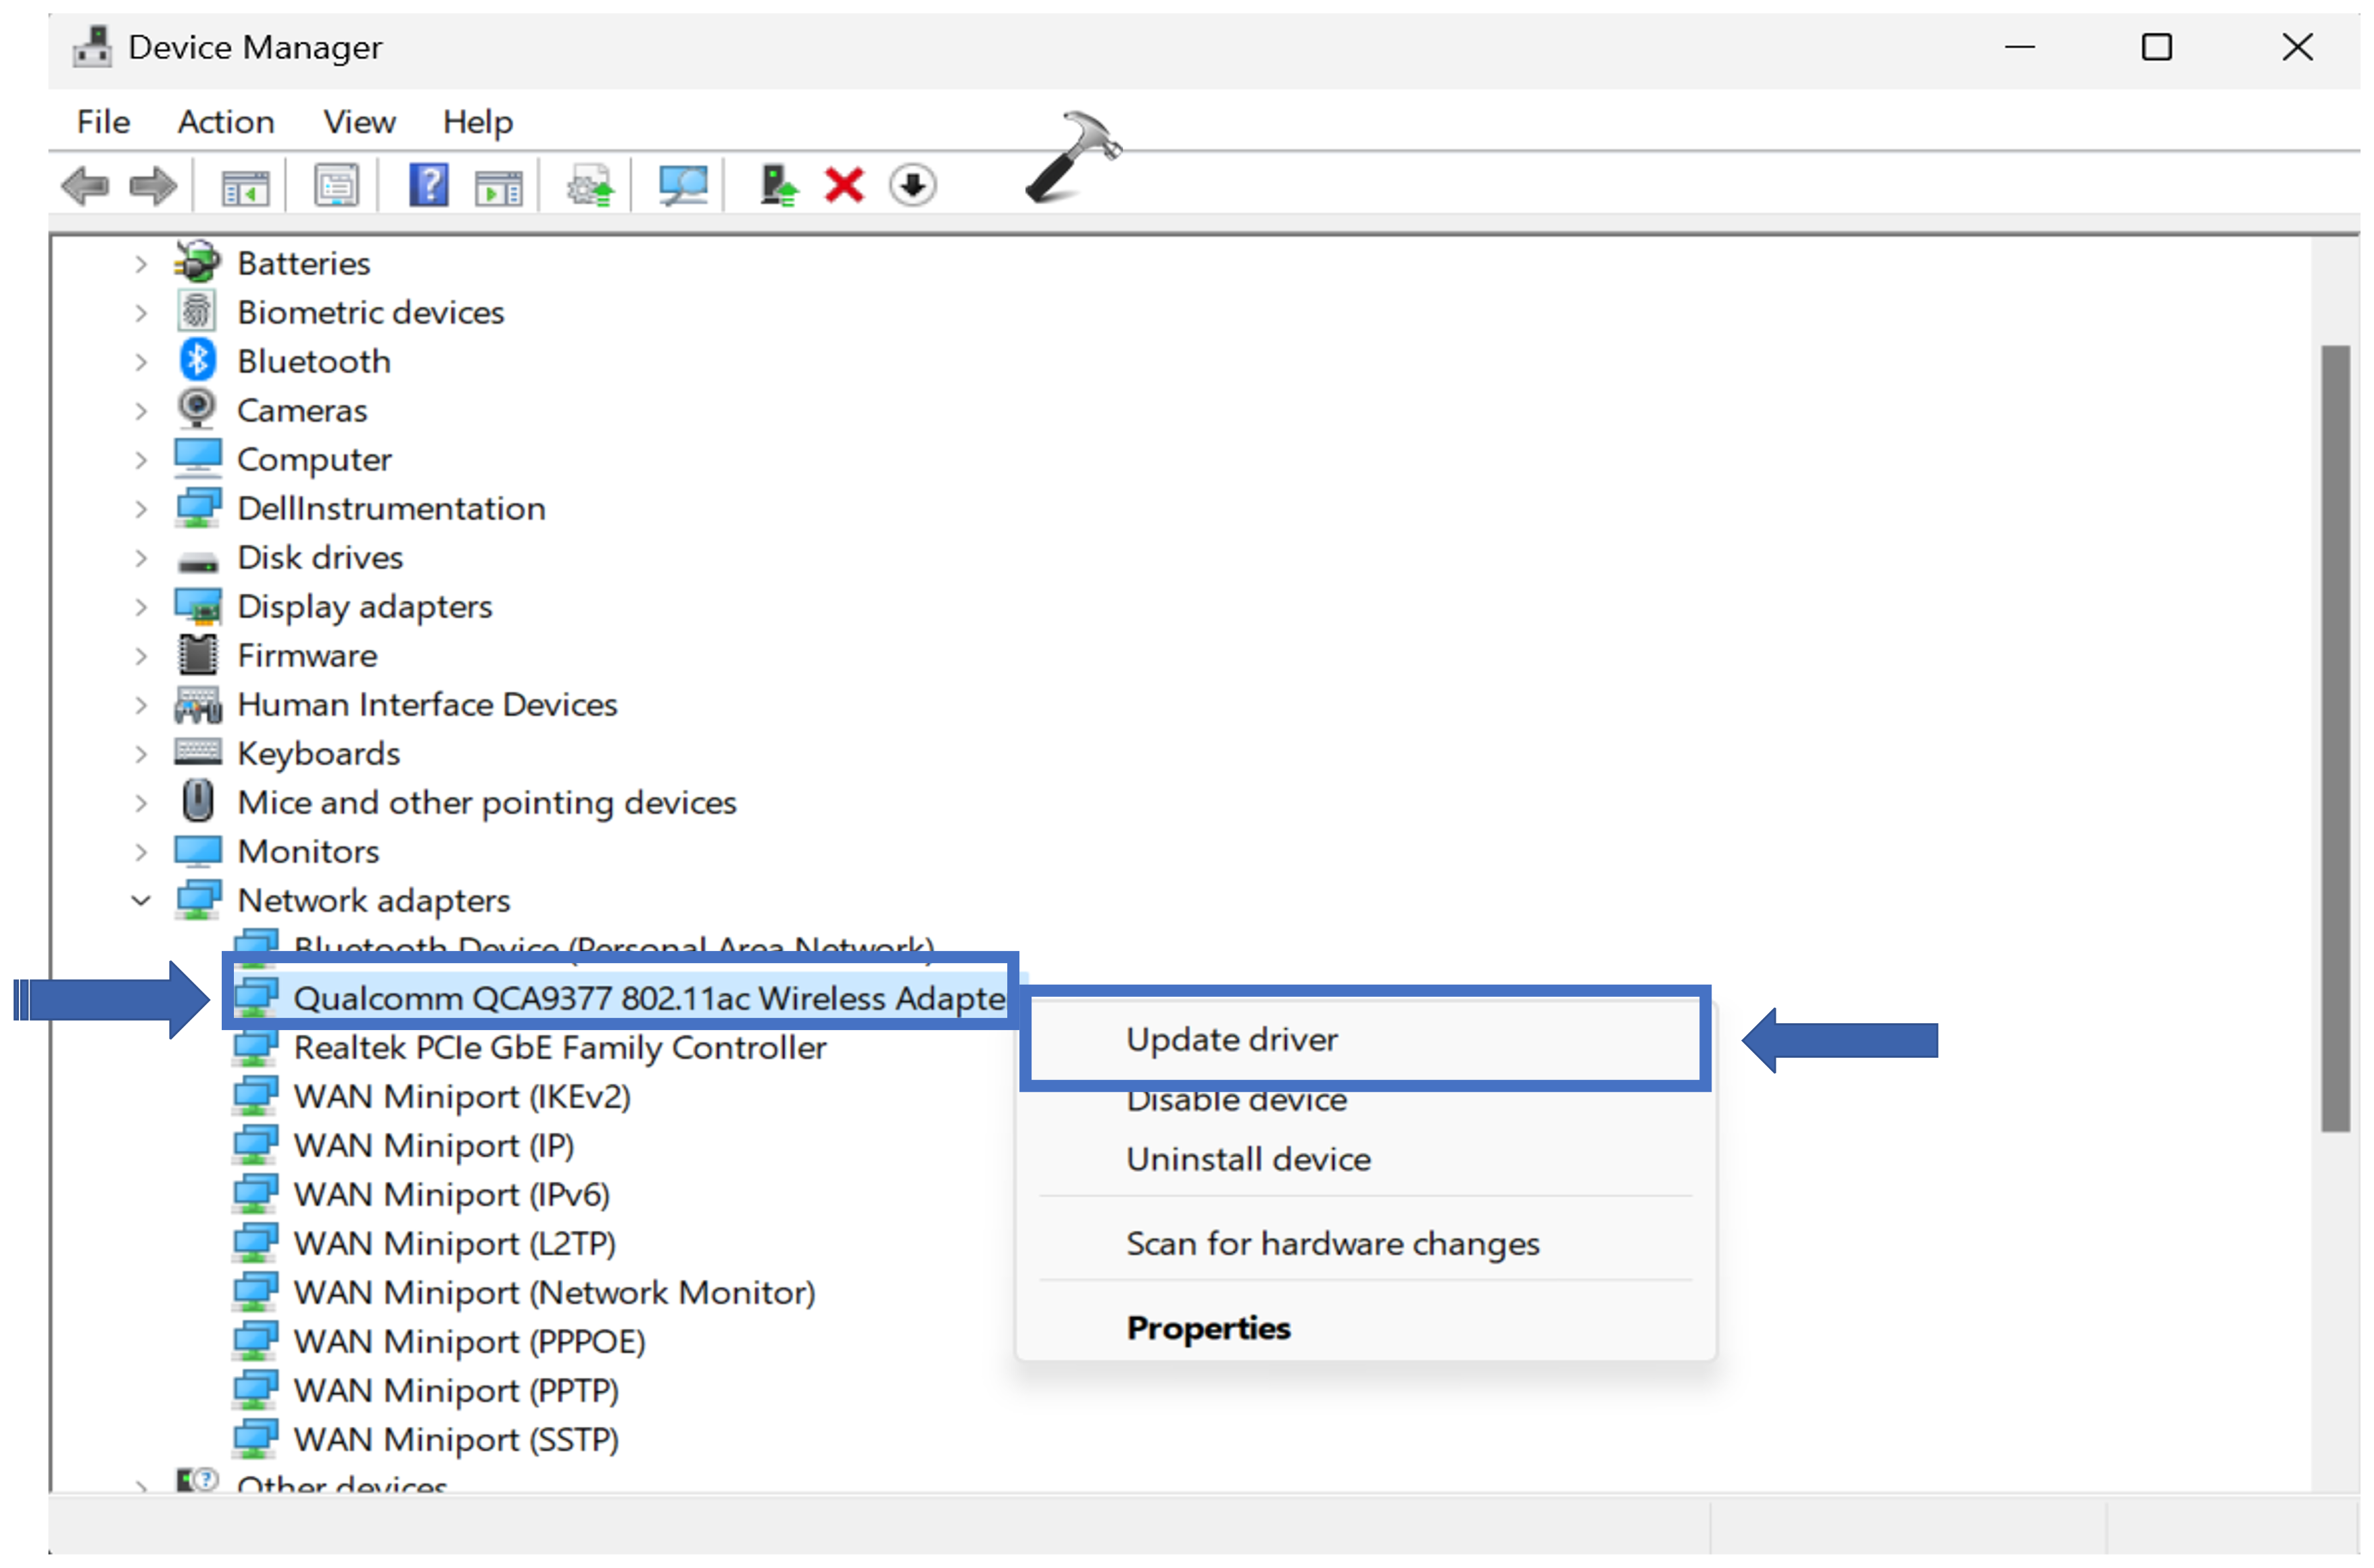Click the Enable device toolbar icon
The width and height of the screenshot is (2374, 1568).
point(778,186)
